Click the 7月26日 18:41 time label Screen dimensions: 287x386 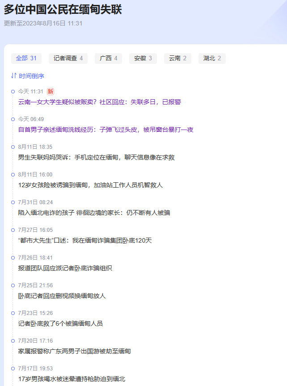coord(35,258)
